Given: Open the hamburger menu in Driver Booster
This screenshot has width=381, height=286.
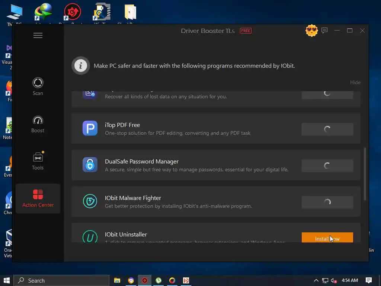Looking at the screenshot, I should (x=38, y=35).
